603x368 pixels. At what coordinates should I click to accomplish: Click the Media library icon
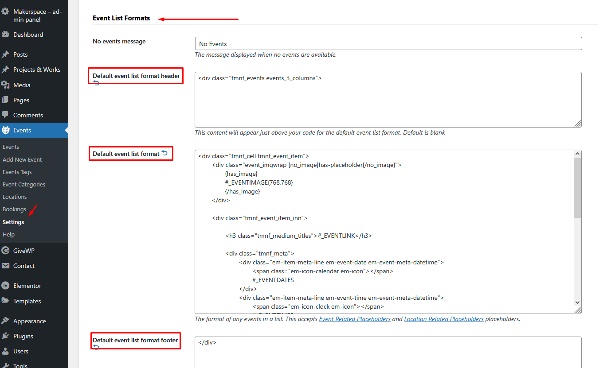point(5,85)
